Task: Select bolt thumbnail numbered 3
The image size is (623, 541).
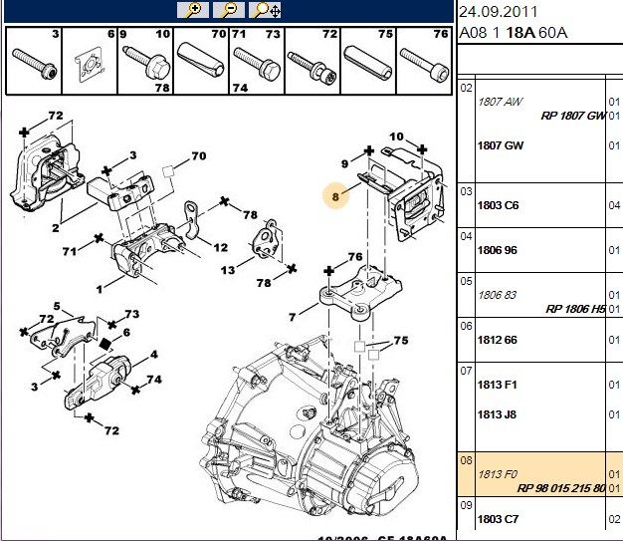Action: pos(34,61)
